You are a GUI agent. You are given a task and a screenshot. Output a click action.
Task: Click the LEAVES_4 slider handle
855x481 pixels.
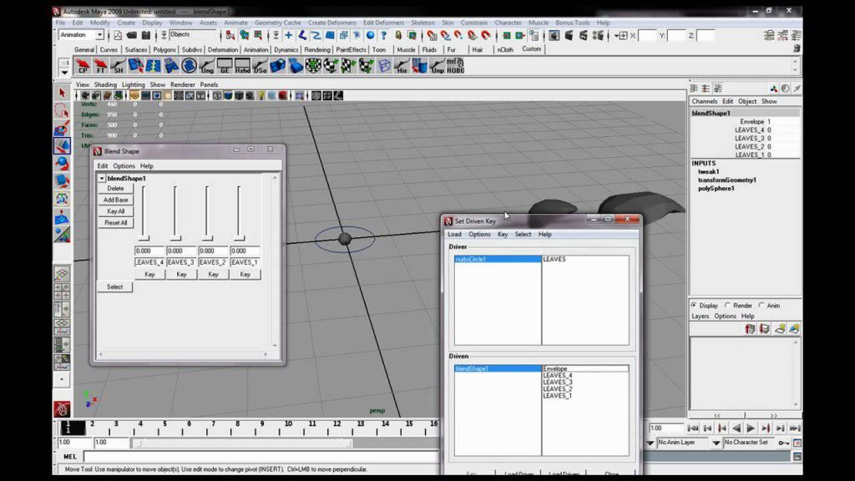[144, 238]
